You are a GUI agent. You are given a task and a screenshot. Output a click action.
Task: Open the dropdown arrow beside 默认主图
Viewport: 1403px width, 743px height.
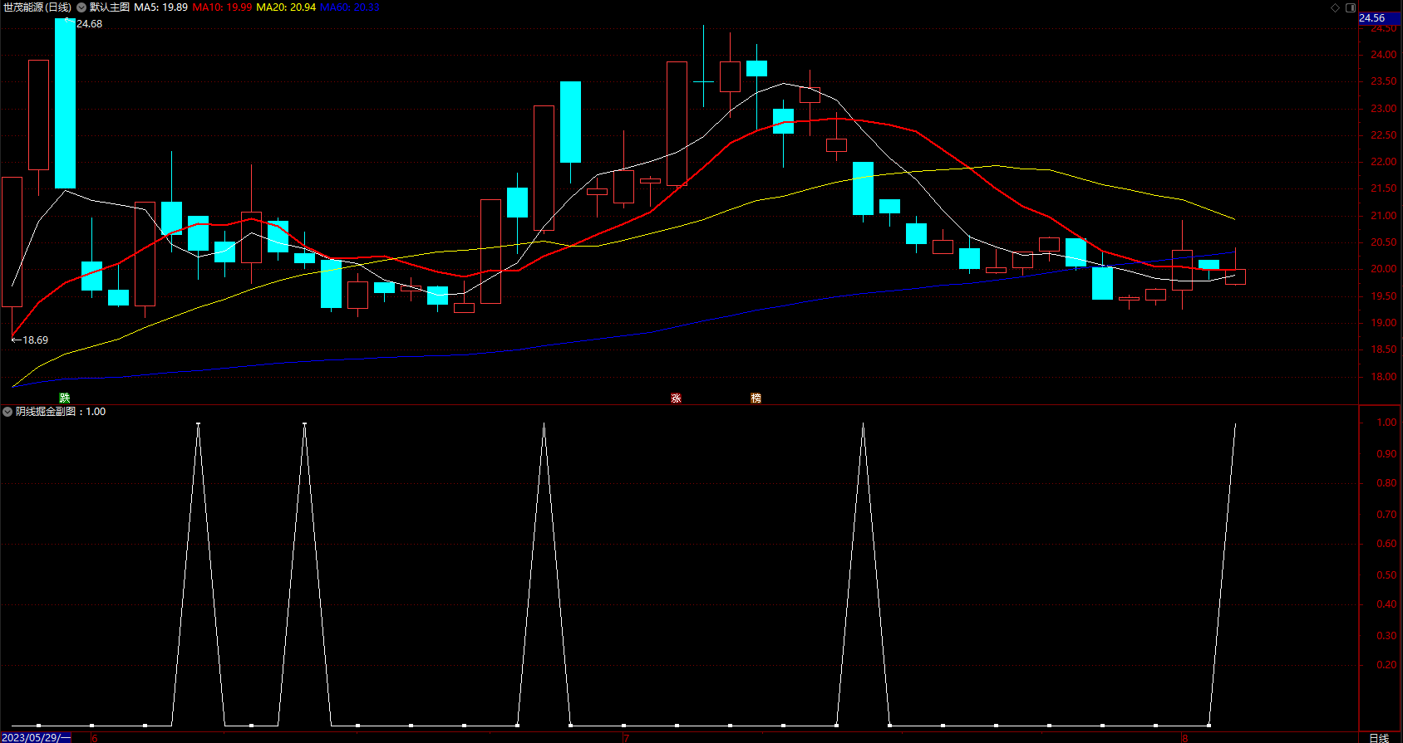[81, 7]
